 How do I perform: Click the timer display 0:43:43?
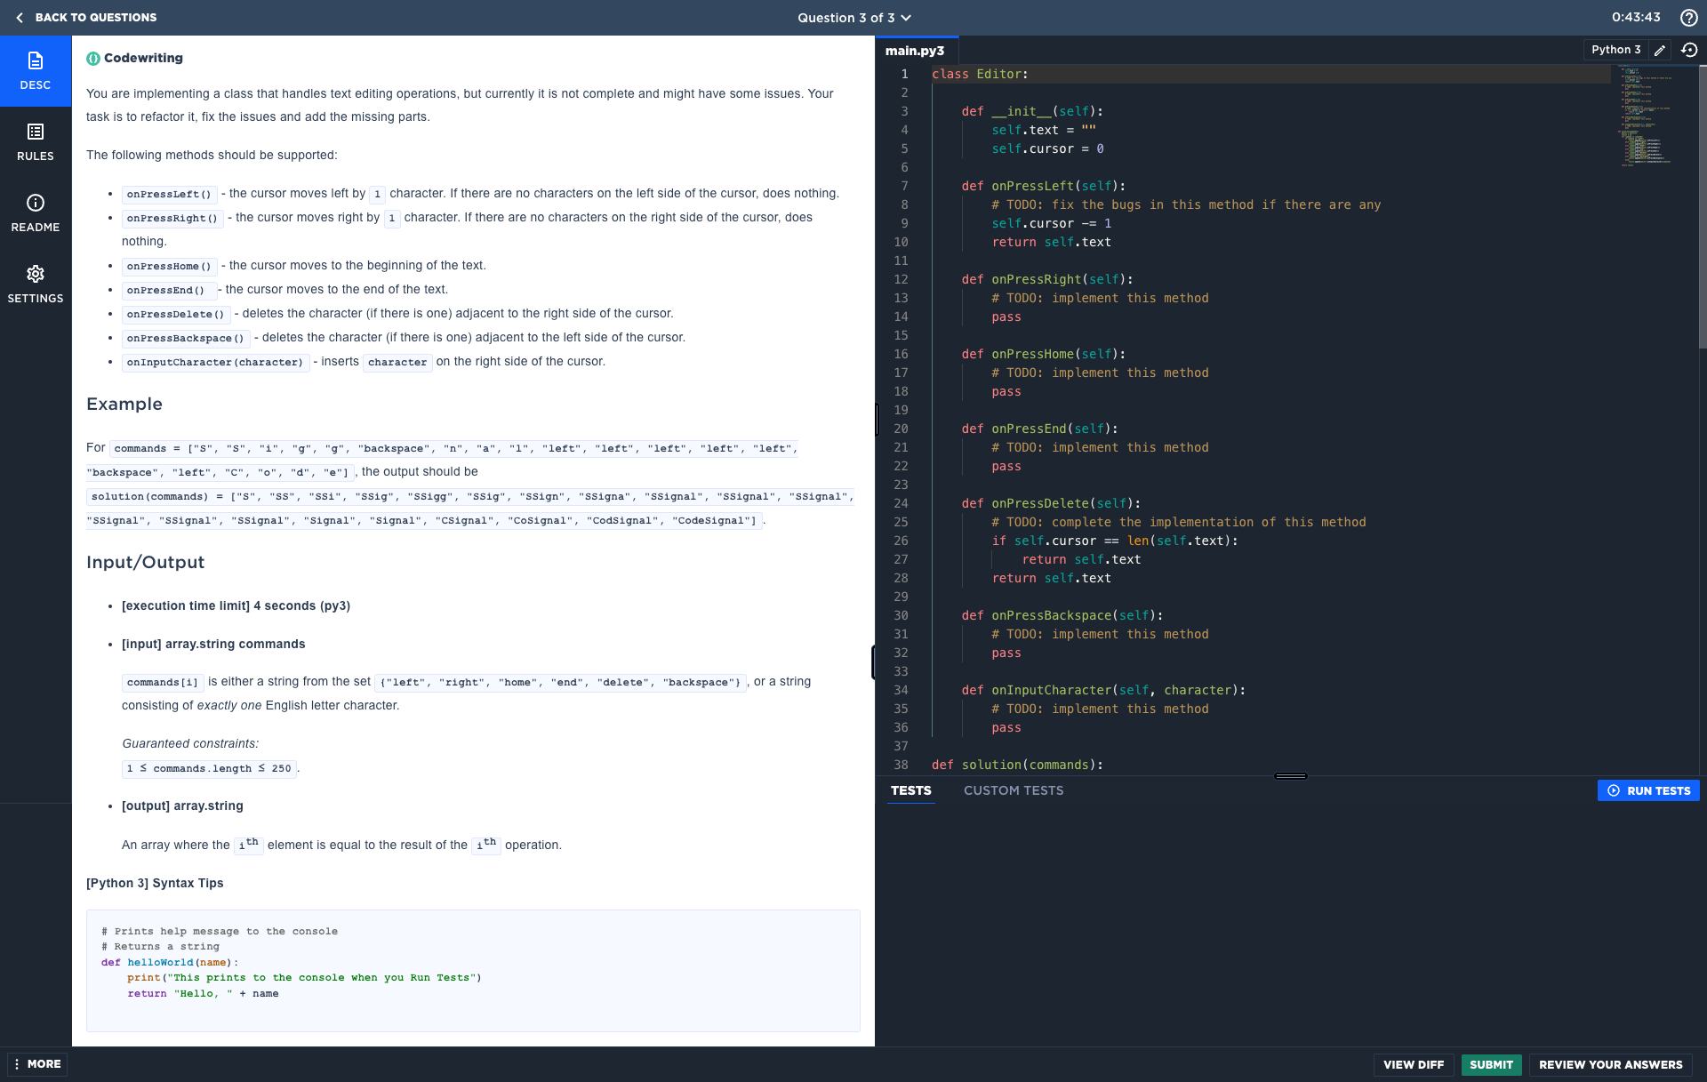click(1636, 17)
